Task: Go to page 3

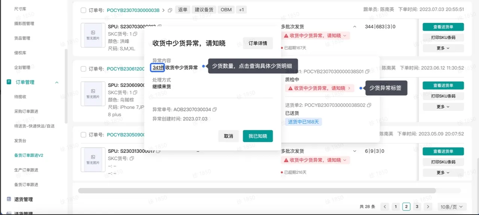Action: (417, 206)
